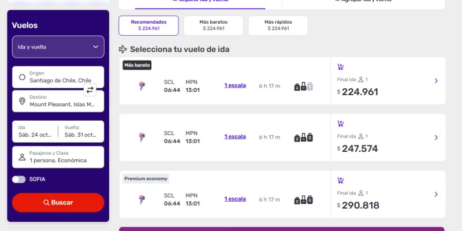Add the $ 290.818 Premium economy flight to cart

tap(341, 181)
